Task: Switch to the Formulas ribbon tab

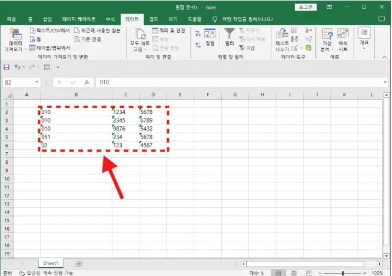Action: click(x=108, y=19)
